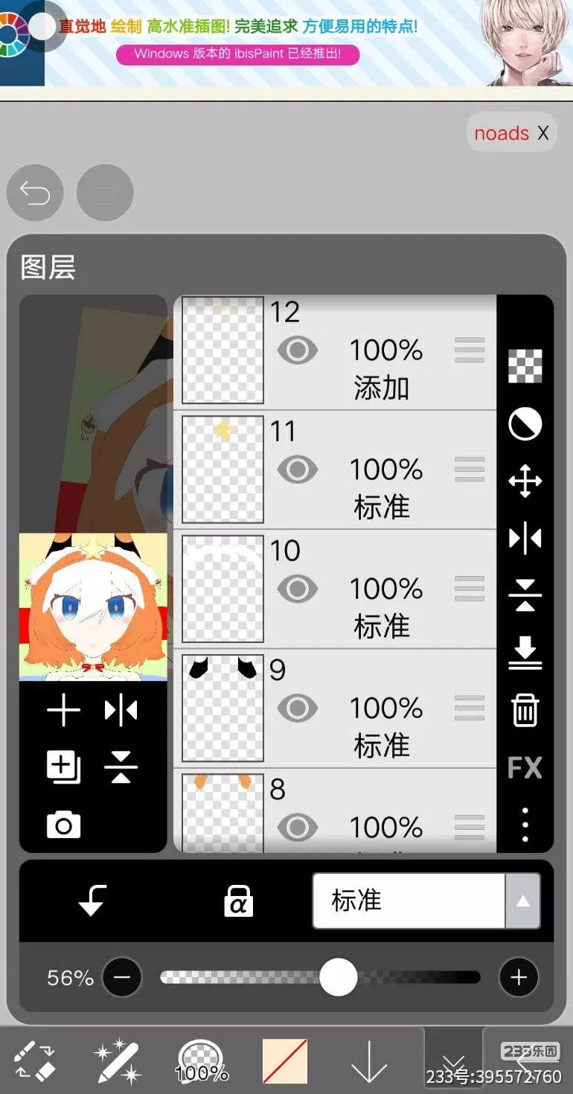Select layer 11 in the layer list
This screenshot has height=1094, width=573.
335,470
